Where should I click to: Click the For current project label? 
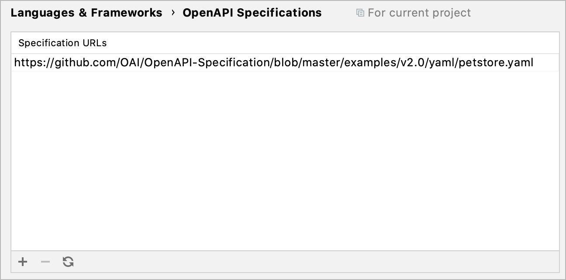click(419, 13)
